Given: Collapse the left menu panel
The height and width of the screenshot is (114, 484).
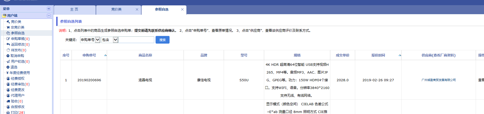Looking at the screenshot, I should point(49,9).
